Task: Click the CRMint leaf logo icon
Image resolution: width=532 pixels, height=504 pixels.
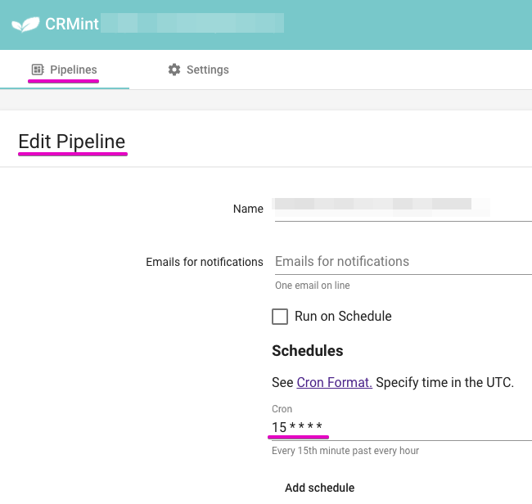Action: (x=25, y=25)
